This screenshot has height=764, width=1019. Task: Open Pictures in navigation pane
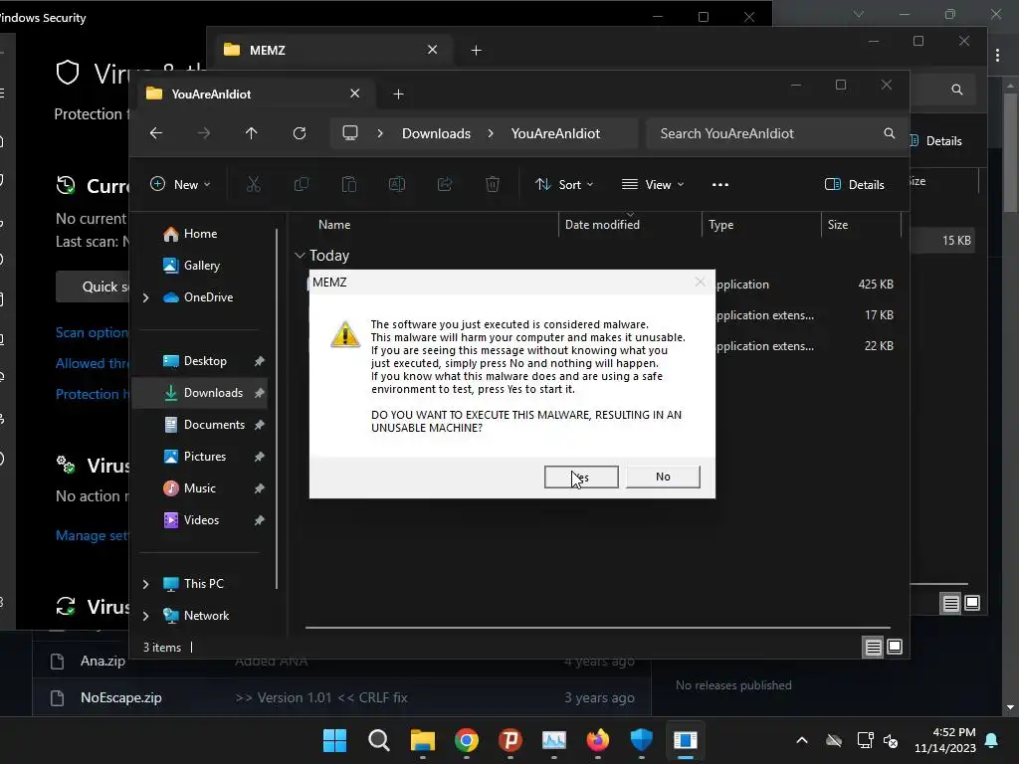tap(205, 457)
